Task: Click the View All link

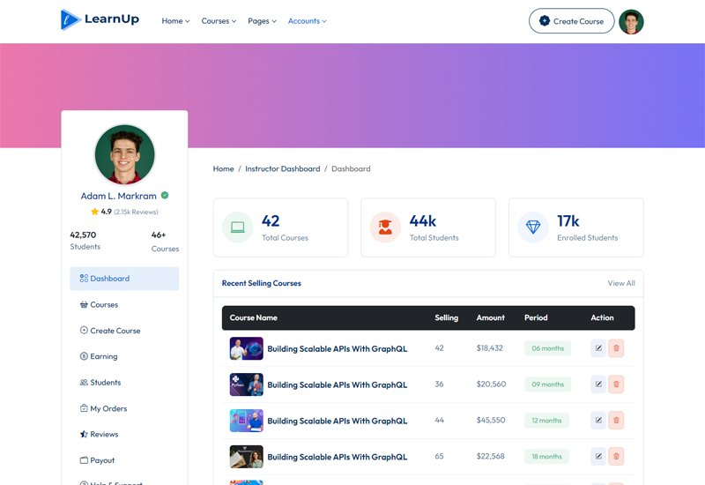Action: pyautogui.click(x=620, y=283)
